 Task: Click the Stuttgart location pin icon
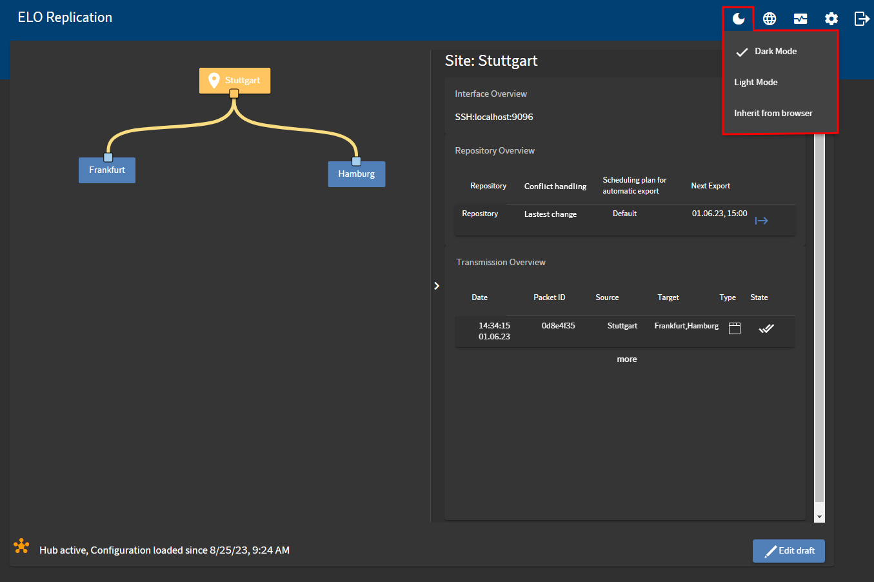coord(214,81)
